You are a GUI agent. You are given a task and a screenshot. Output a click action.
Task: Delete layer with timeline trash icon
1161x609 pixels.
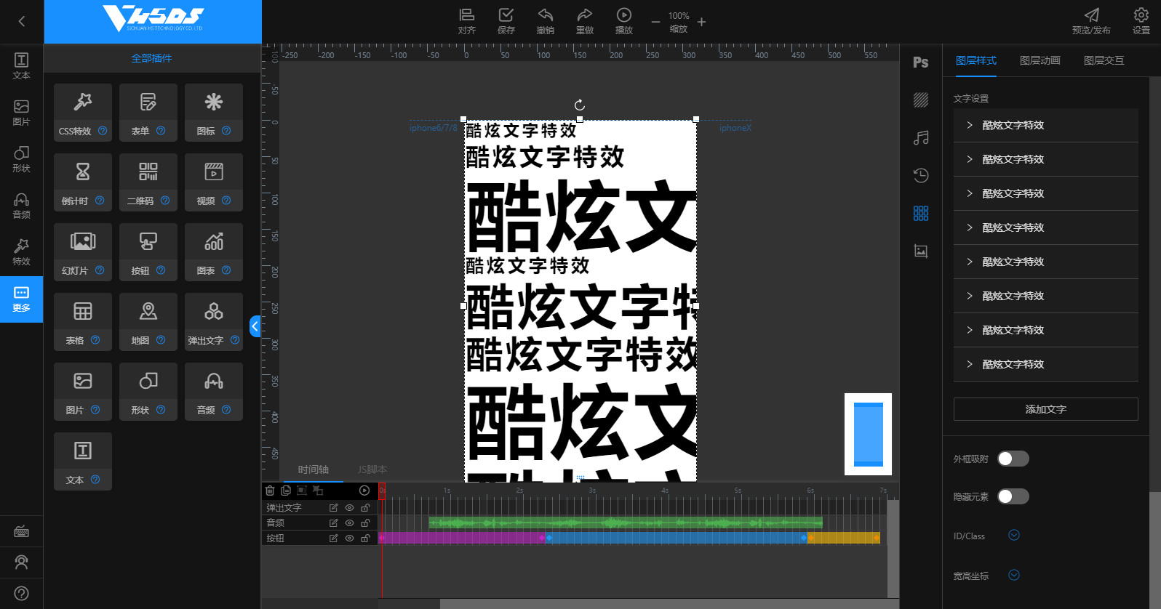[270, 491]
